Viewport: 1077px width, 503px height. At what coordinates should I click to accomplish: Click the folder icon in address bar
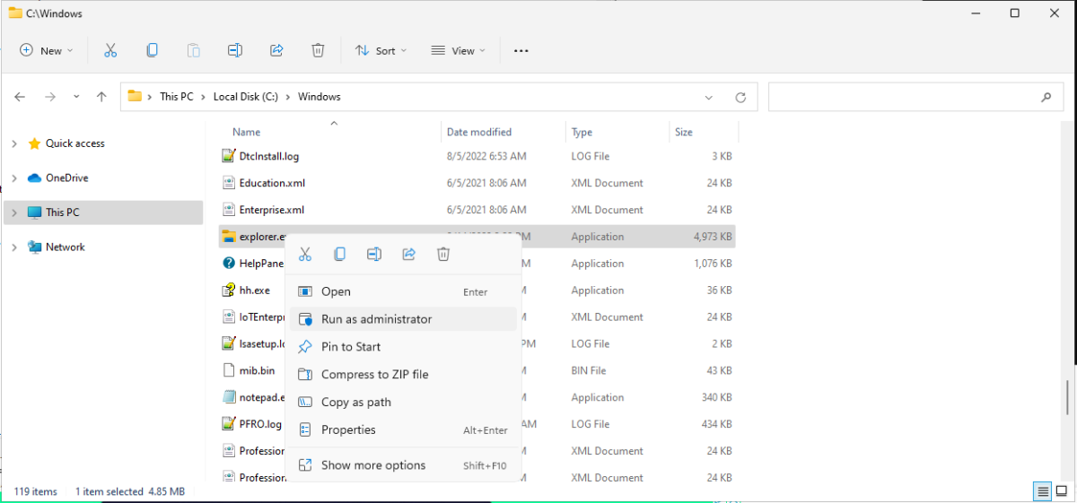click(135, 97)
